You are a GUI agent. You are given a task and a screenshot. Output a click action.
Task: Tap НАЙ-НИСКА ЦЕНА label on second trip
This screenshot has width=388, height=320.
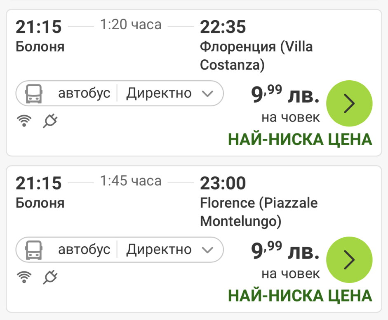[300, 296]
